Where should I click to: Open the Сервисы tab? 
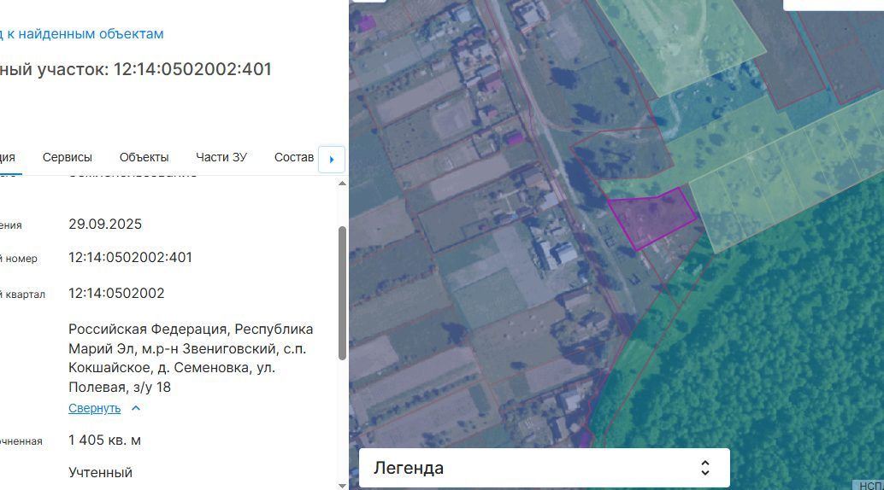67,158
